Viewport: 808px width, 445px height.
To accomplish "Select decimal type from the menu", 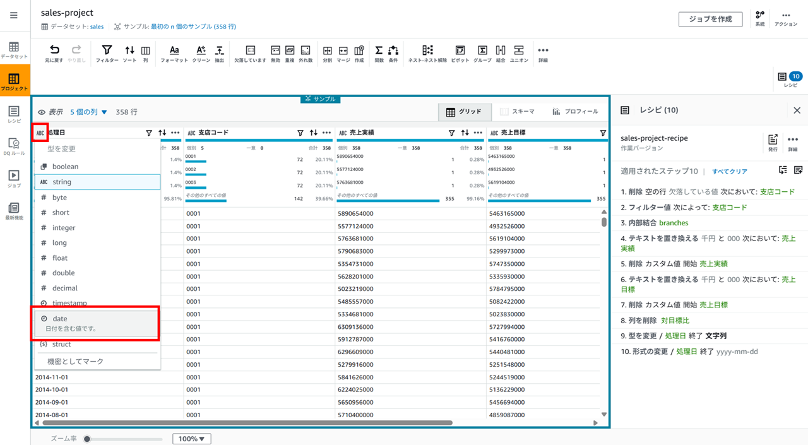I will tap(97, 288).
